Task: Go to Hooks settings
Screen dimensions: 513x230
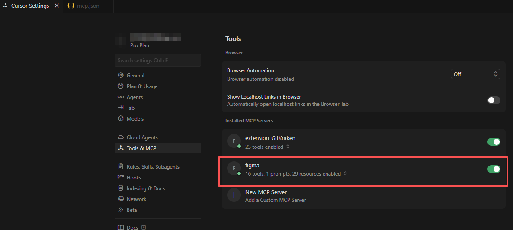Action: [158, 178]
